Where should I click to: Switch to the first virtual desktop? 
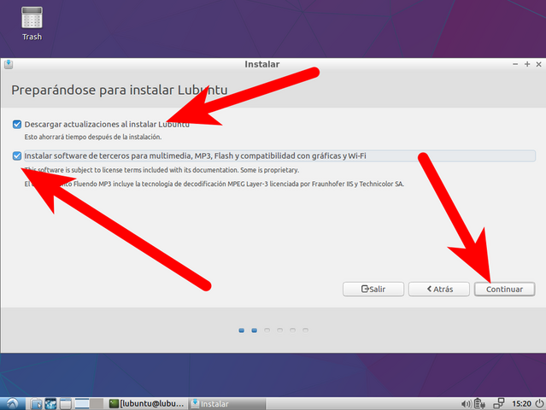(82, 404)
